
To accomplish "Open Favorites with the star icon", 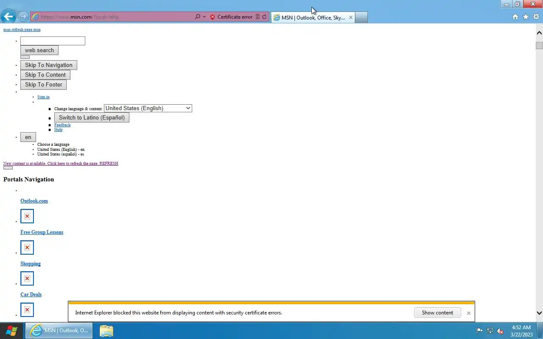I will pyautogui.click(x=526, y=17).
